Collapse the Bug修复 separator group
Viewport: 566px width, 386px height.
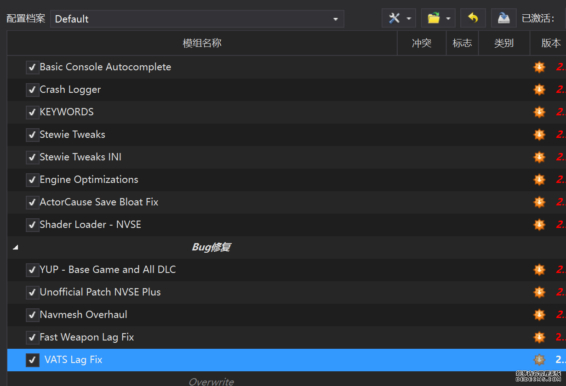click(16, 247)
